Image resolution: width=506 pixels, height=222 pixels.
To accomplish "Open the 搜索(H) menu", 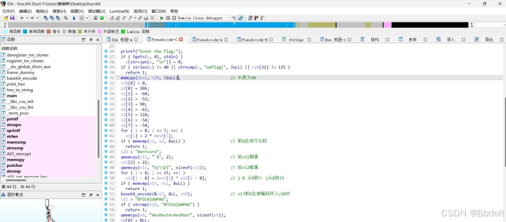I will [x=59, y=11].
